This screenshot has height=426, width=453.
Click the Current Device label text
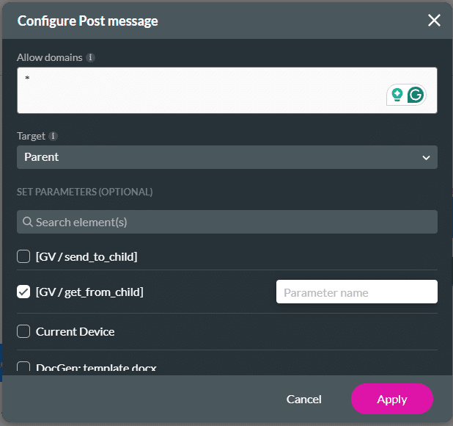pos(75,331)
